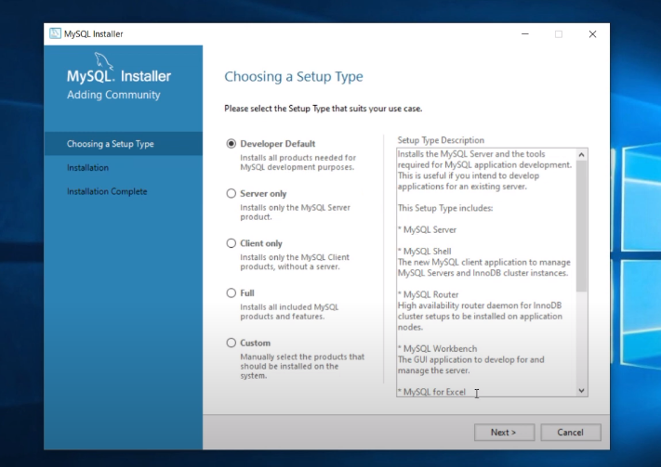The image size is (661, 467).
Task: Click the description scroll up arrow
Action: point(581,154)
